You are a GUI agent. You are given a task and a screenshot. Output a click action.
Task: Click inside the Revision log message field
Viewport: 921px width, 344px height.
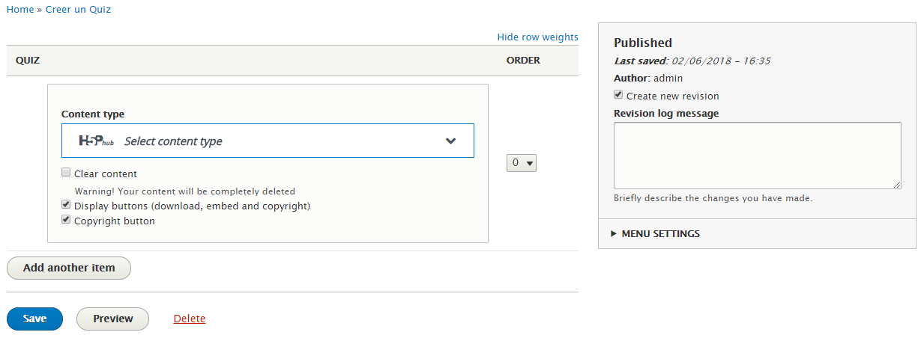(757, 156)
